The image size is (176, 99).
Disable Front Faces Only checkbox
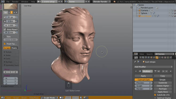click(x=5, y=44)
